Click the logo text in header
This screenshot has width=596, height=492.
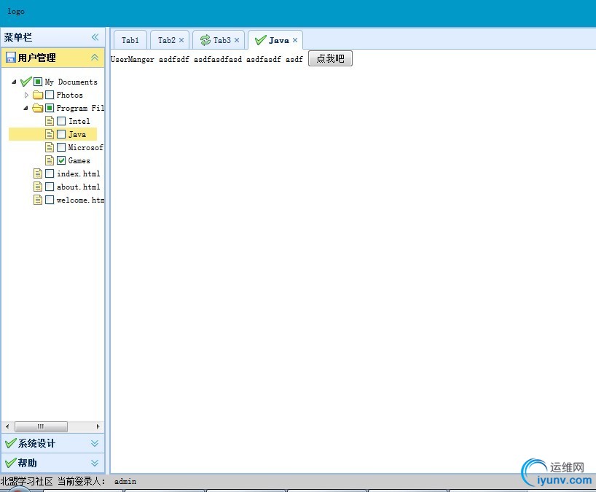(16, 12)
